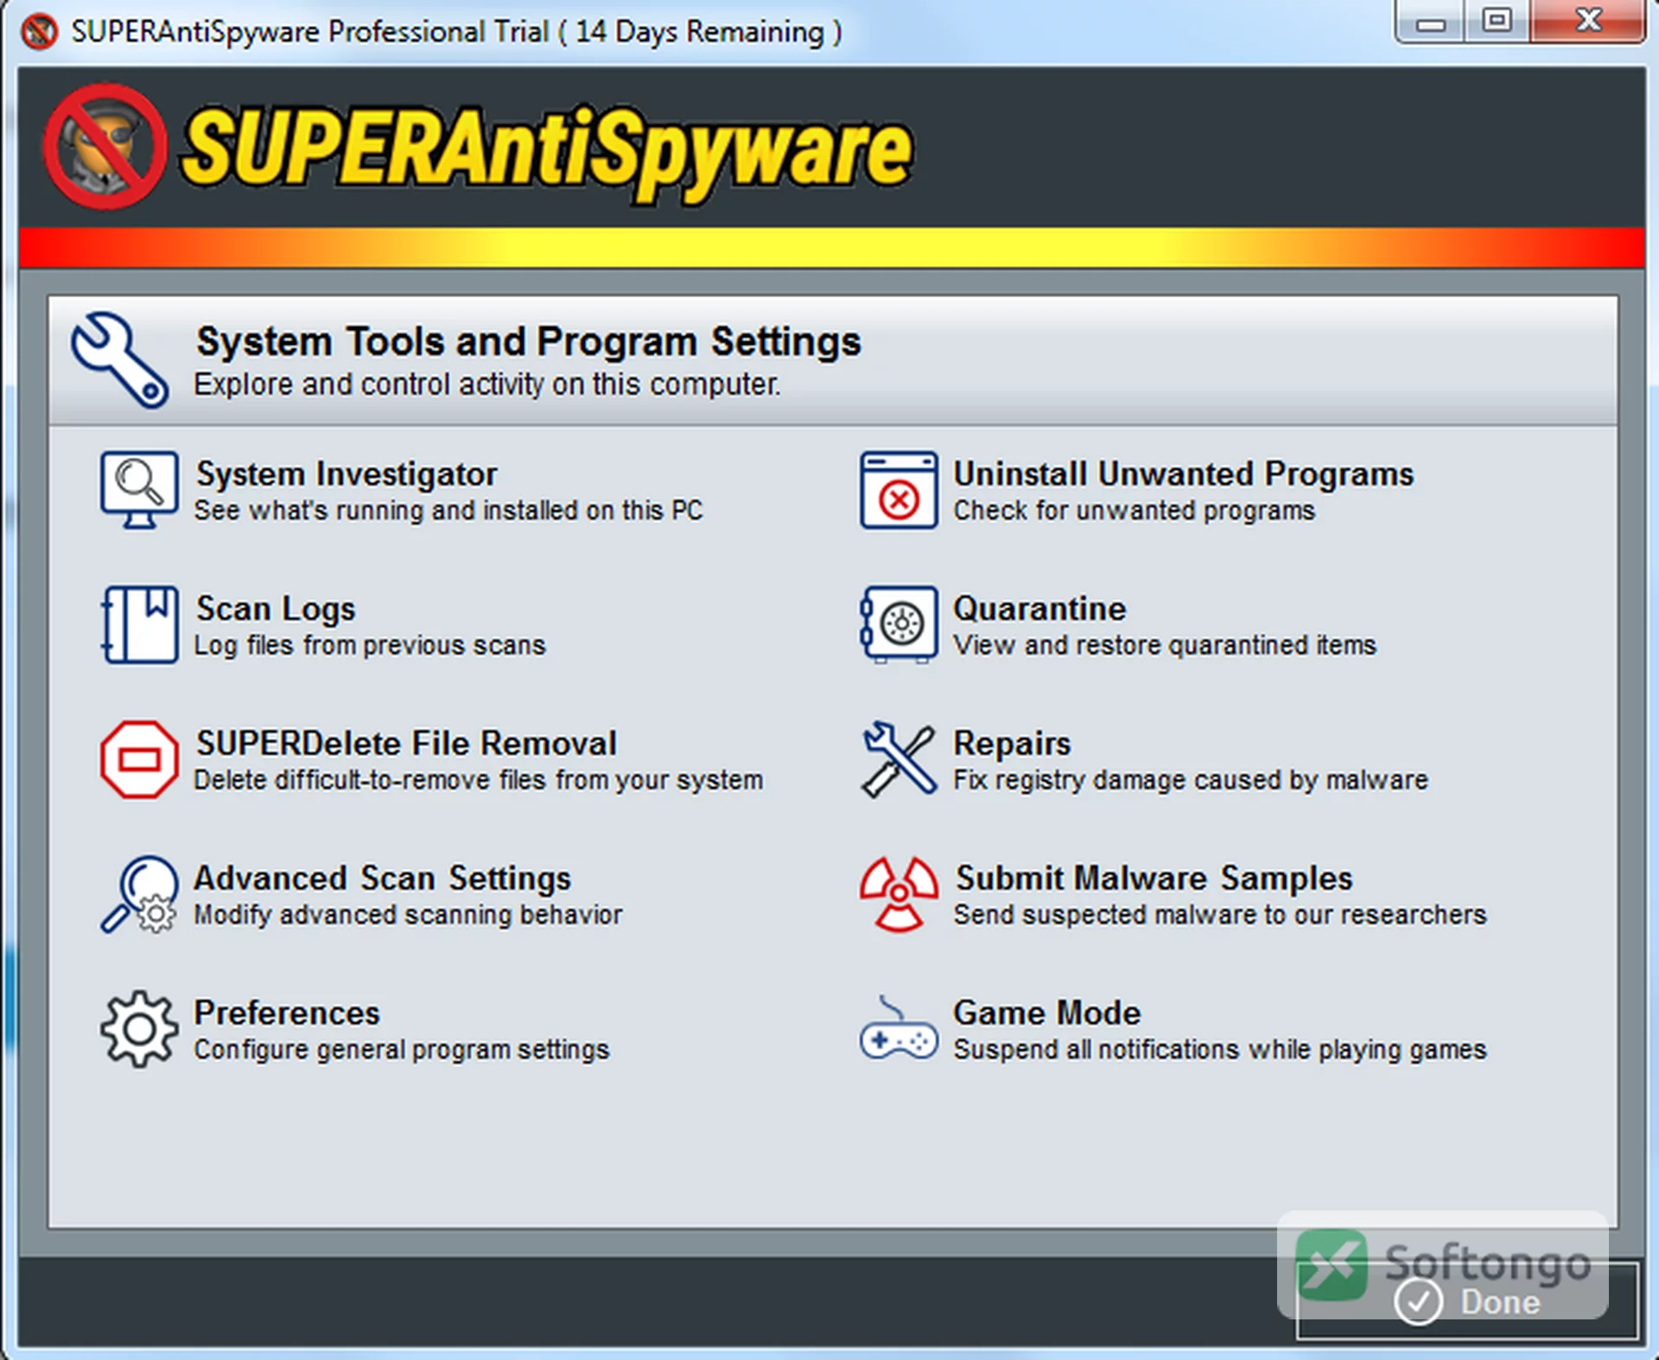
Task: Maximize the SUPERAntiSpyware window
Action: pyautogui.click(x=1497, y=22)
